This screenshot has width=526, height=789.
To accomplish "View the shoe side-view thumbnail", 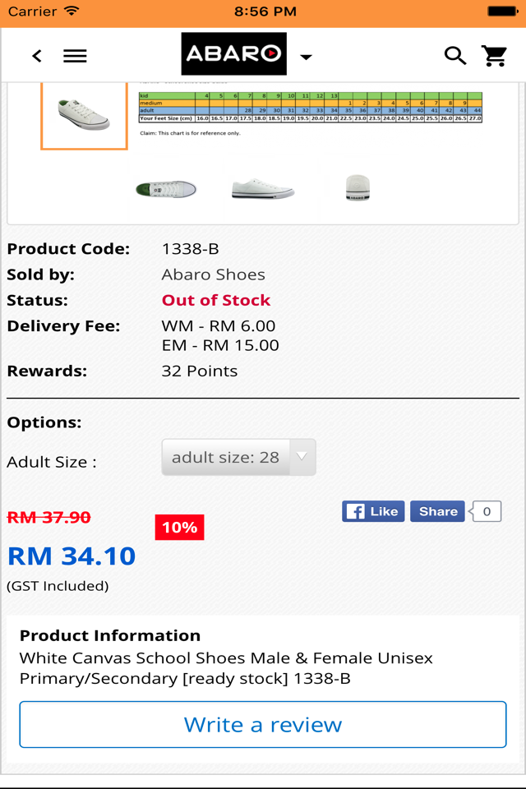I will pos(263,189).
